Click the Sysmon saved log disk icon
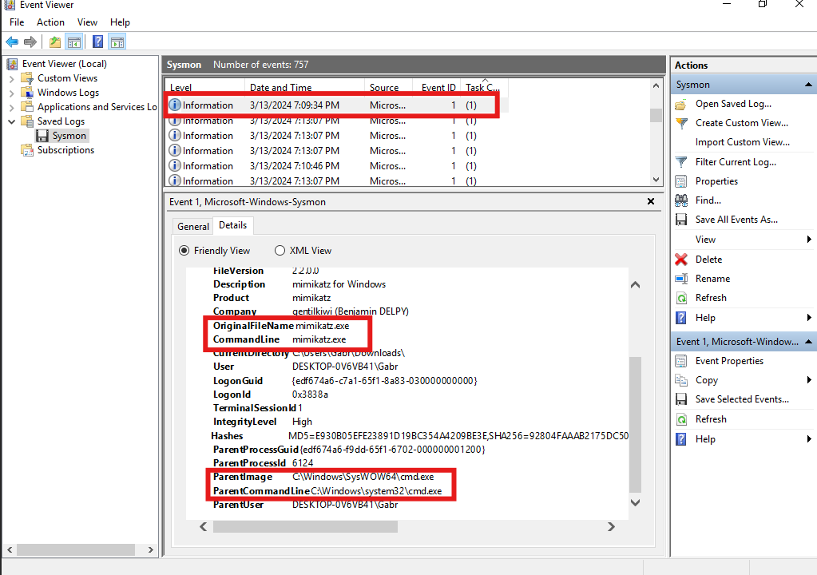Screen dimensions: 817x575 tap(42, 136)
